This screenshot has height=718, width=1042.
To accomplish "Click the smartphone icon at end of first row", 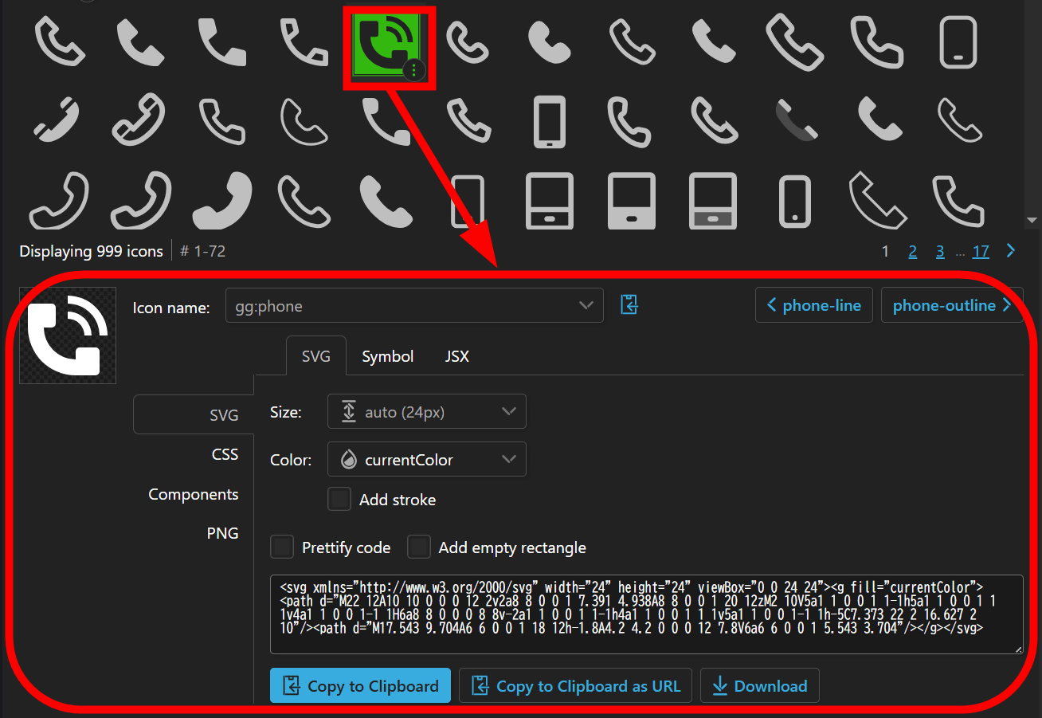I will pos(958,41).
